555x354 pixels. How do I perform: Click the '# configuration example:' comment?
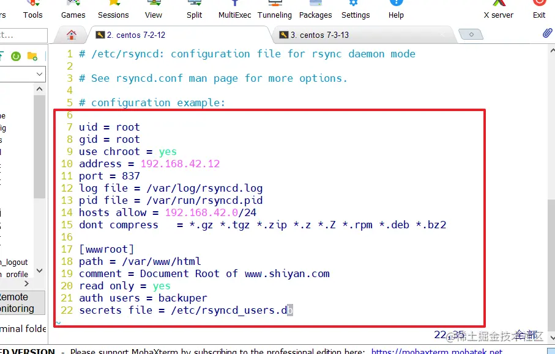(x=152, y=103)
